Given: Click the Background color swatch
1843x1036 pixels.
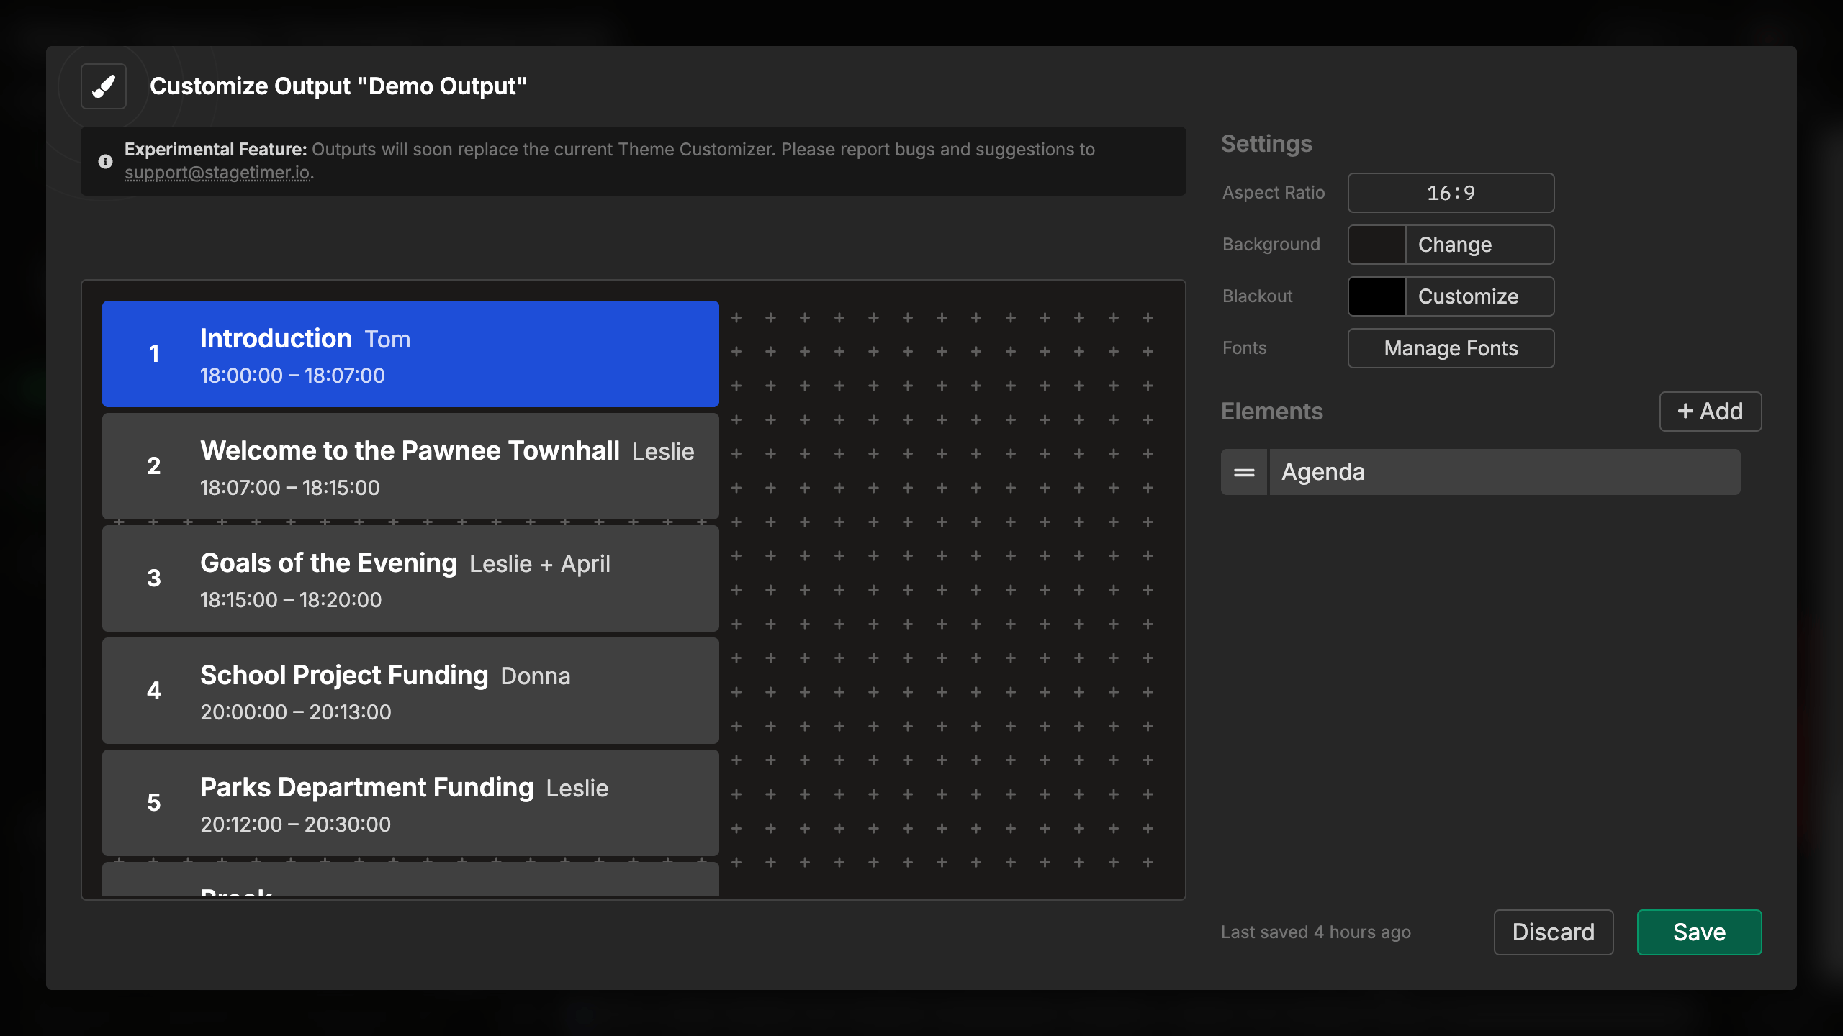Looking at the screenshot, I should (1376, 245).
